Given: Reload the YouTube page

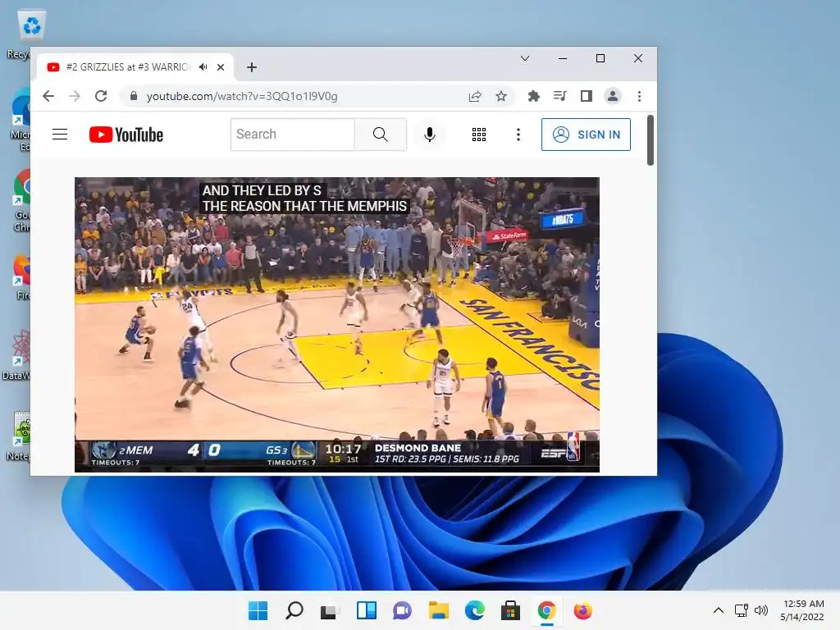Looking at the screenshot, I should pyautogui.click(x=101, y=97).
